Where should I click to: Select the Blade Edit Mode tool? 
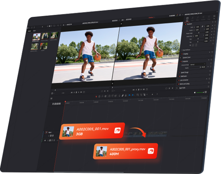105,96
